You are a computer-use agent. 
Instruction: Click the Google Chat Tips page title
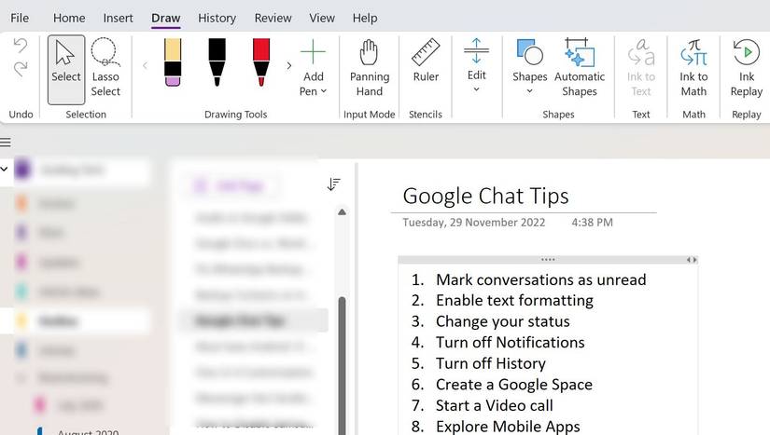tap(485, 196)
